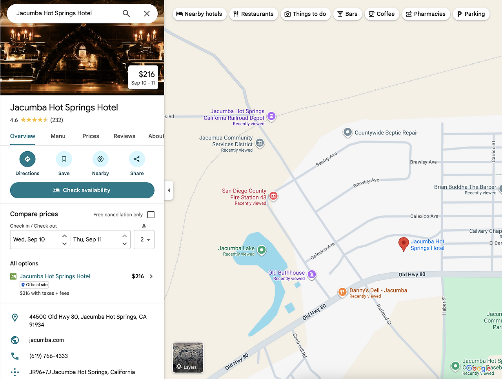
Task: Open the Prices tab
Action: coord(91,136)
